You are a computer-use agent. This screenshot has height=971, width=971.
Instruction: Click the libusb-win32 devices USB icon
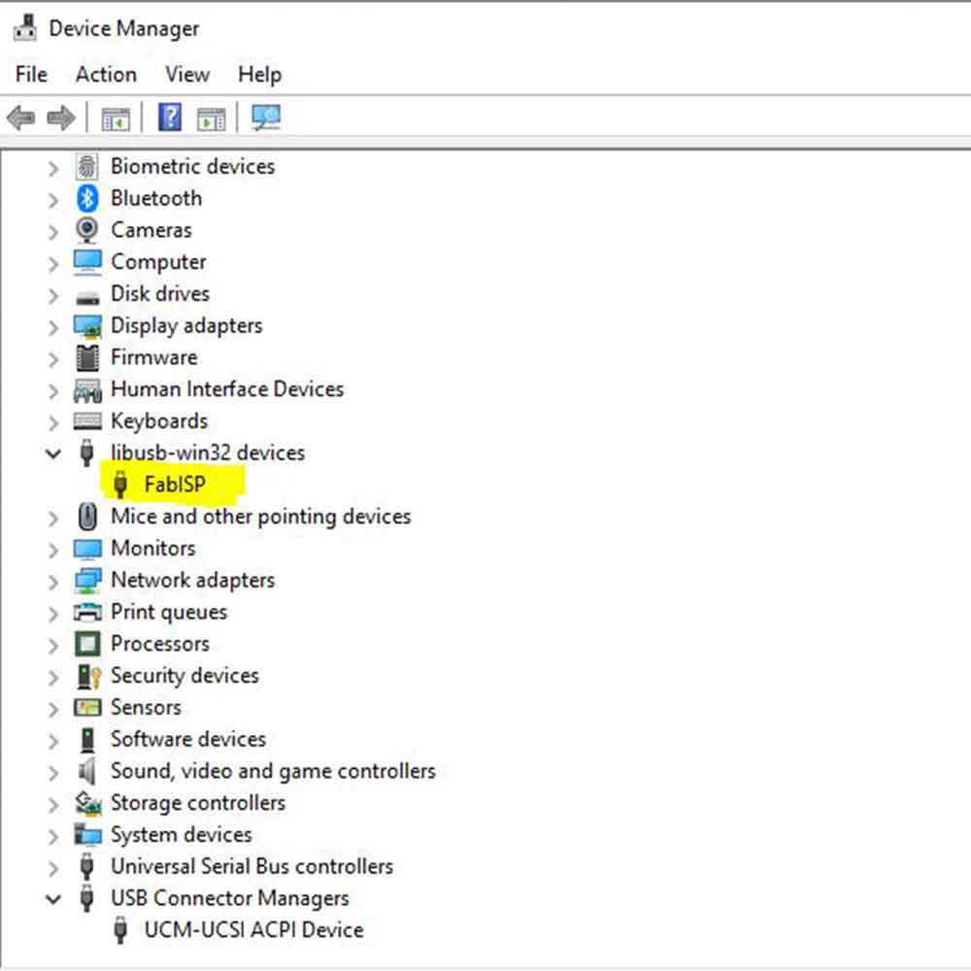click(87, 452)
